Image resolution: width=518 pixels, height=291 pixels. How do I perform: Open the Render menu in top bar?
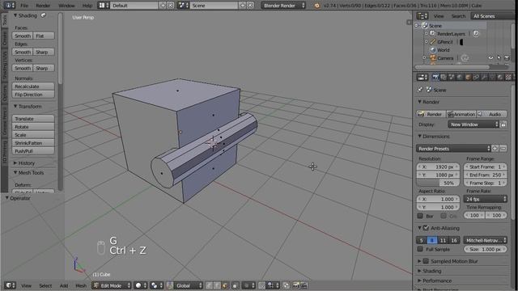tap(43, 6)
